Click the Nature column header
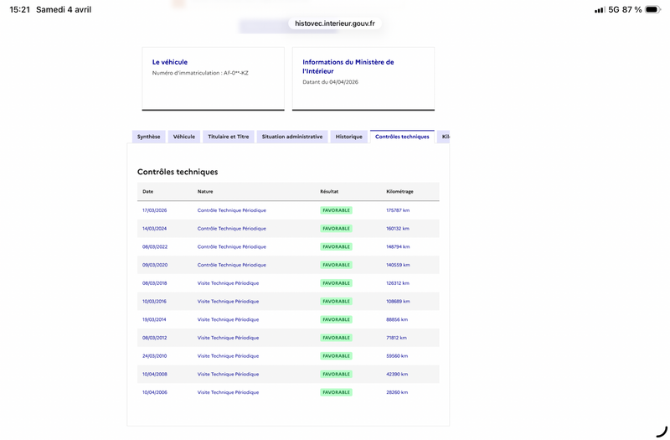The width and height of the screenshot is (670, 440). tap(205, 192)
